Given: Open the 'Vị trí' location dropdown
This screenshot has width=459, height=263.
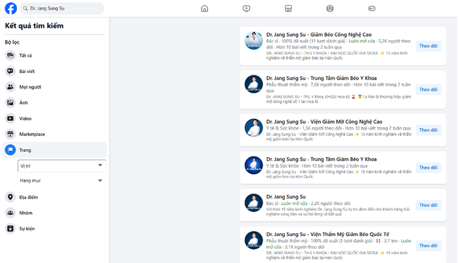Looking at the screenshot, I should (62, 166).
